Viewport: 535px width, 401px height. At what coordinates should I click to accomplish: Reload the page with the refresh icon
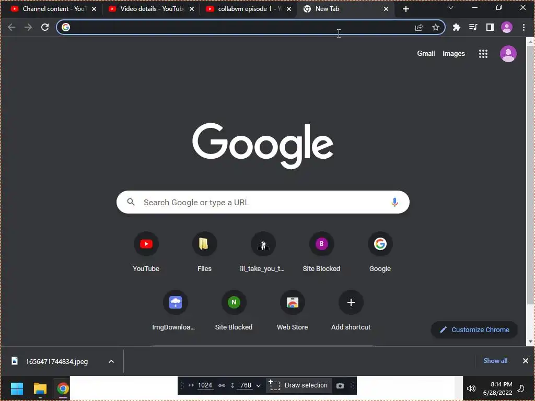(45, 27)
